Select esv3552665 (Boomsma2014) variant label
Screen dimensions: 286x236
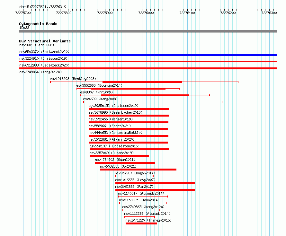coord(99,85)
